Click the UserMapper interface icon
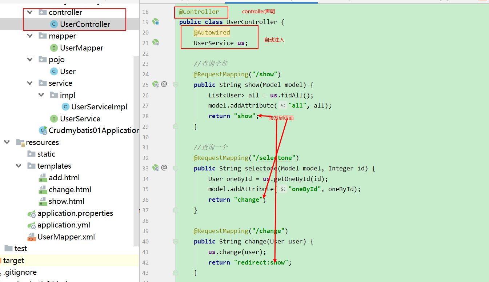The image size is (489, 282). [x=54, y=48]
